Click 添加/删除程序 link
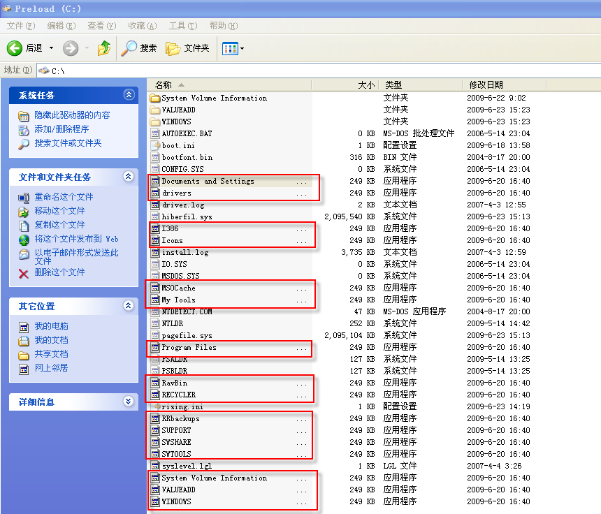Screen dimensions: 601x514 click(61, 129)
